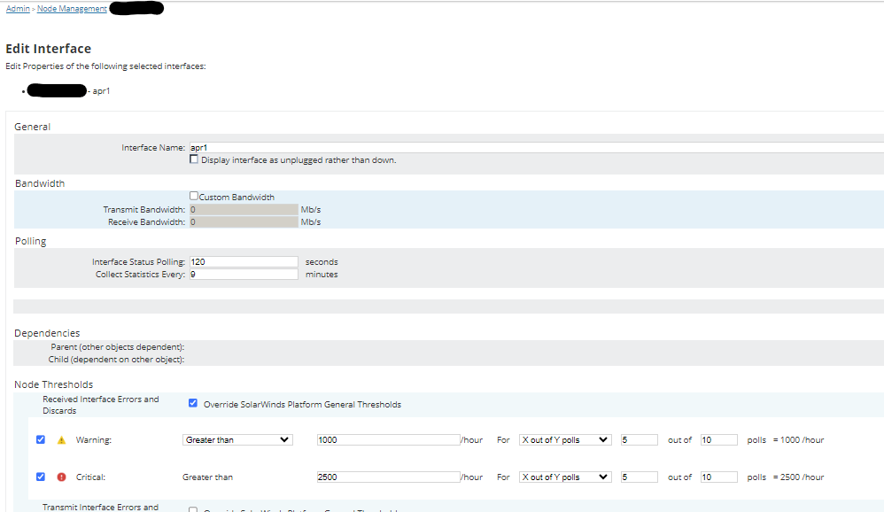This screenshot has height=512, width=884.
Task: Click the Bandwidth section label
Action: pyautogui.click(x=40, y=184)
